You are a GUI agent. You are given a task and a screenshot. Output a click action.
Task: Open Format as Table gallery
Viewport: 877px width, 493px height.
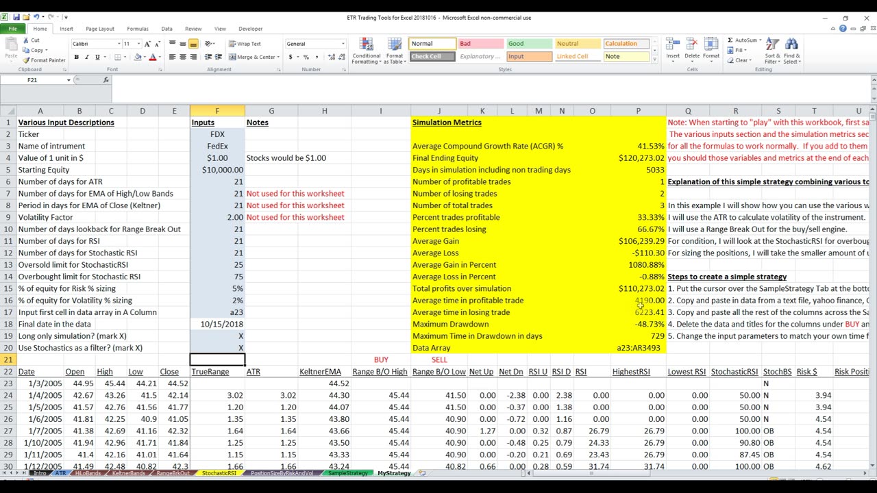(x=395, y=51)
